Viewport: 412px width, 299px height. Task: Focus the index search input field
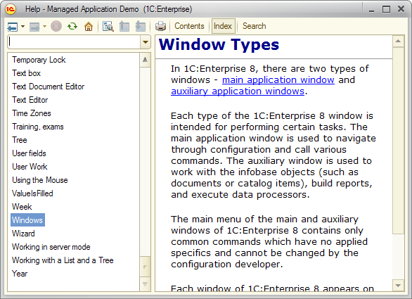pyautogui.click(x=75, y=42)
